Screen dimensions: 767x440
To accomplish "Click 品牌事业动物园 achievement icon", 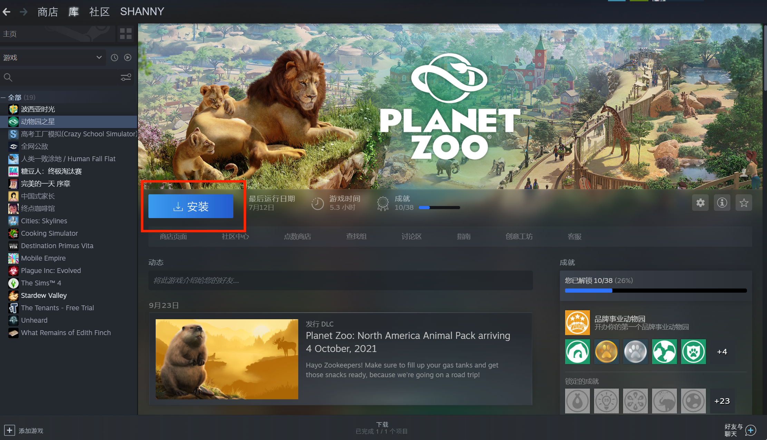I will point(577,323).
